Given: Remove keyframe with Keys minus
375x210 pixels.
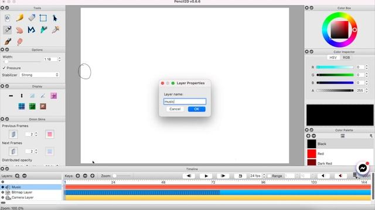Looking at the screenshot, I should tap(85, 176).
